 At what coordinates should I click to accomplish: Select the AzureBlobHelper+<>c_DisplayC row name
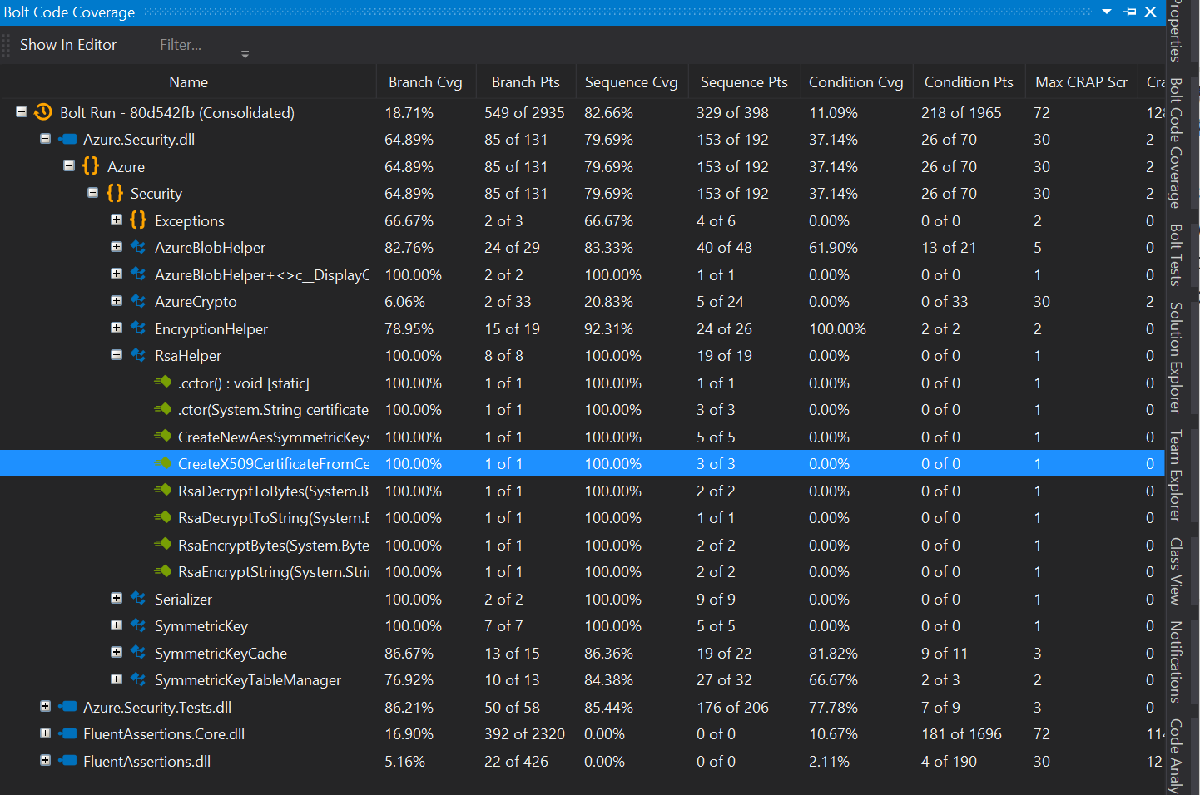click(262, 274)
